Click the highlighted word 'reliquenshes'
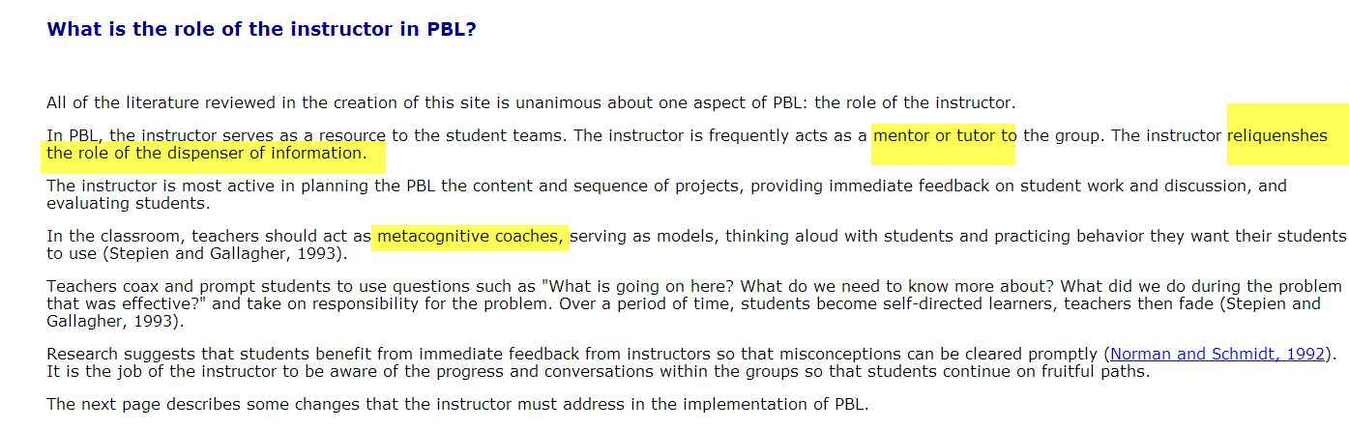This screenshot has height=430, width=1349. click(x=1276, y=135)
